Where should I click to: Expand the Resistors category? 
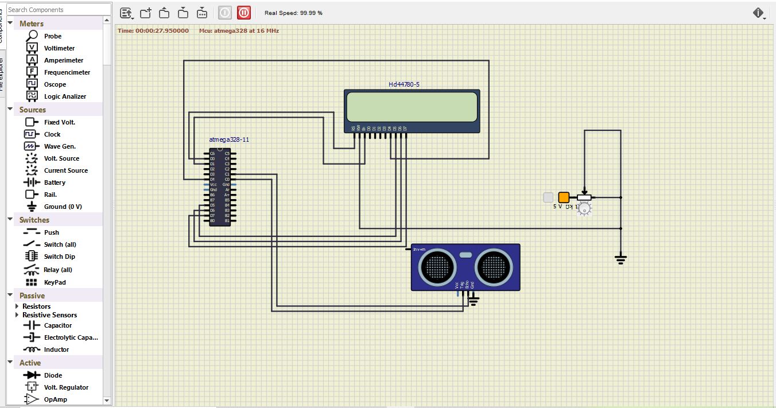17,306
